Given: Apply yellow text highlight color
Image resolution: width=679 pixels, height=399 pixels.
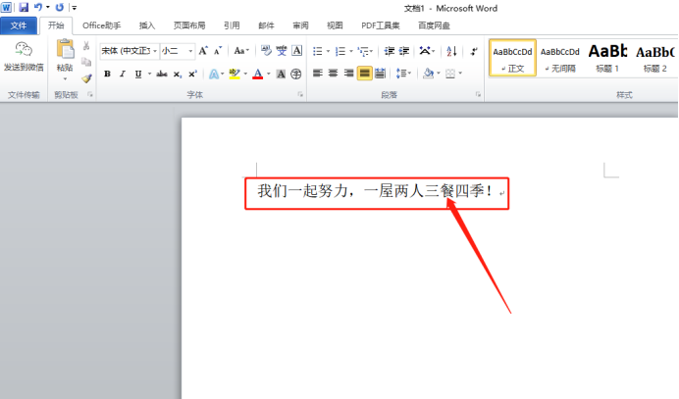Looking at the screenshot, I should click(x=235, y=74).
